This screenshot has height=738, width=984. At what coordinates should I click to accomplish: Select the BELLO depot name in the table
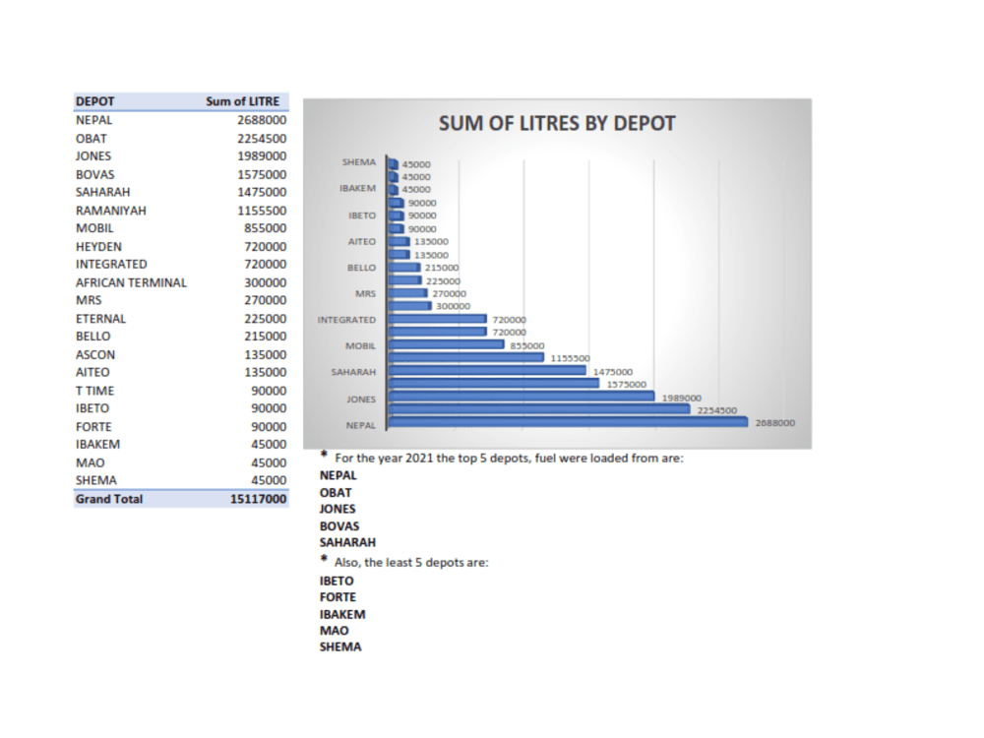tap(92, 337)
